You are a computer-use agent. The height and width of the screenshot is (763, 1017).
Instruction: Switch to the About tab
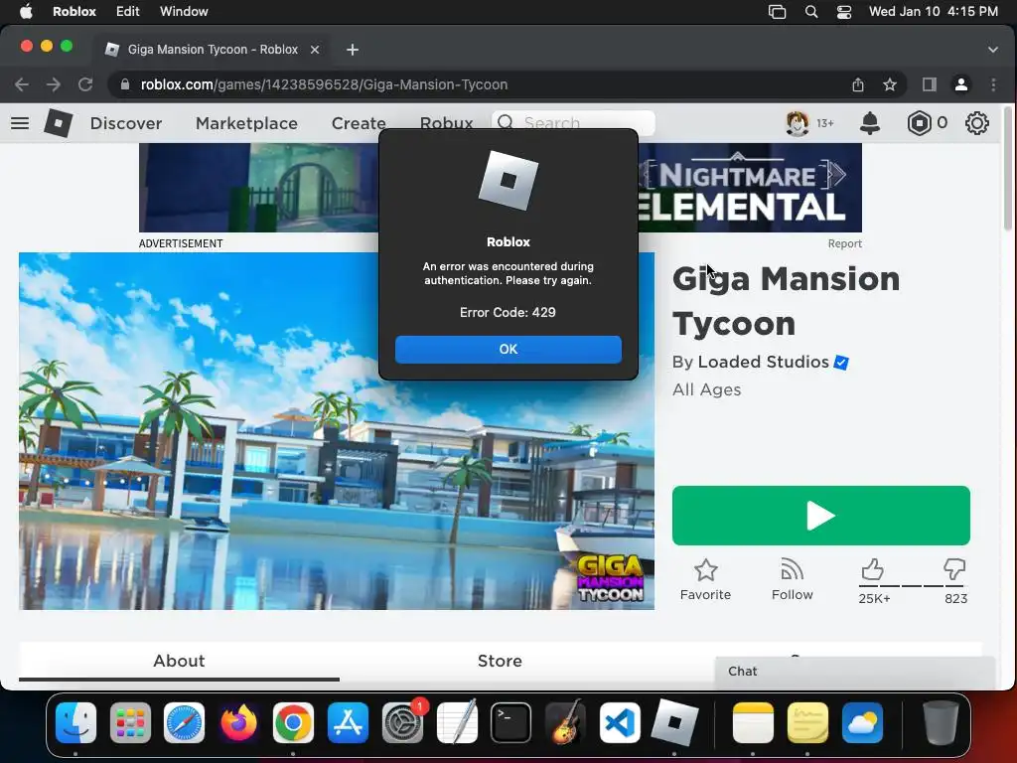tap(179, 661)
